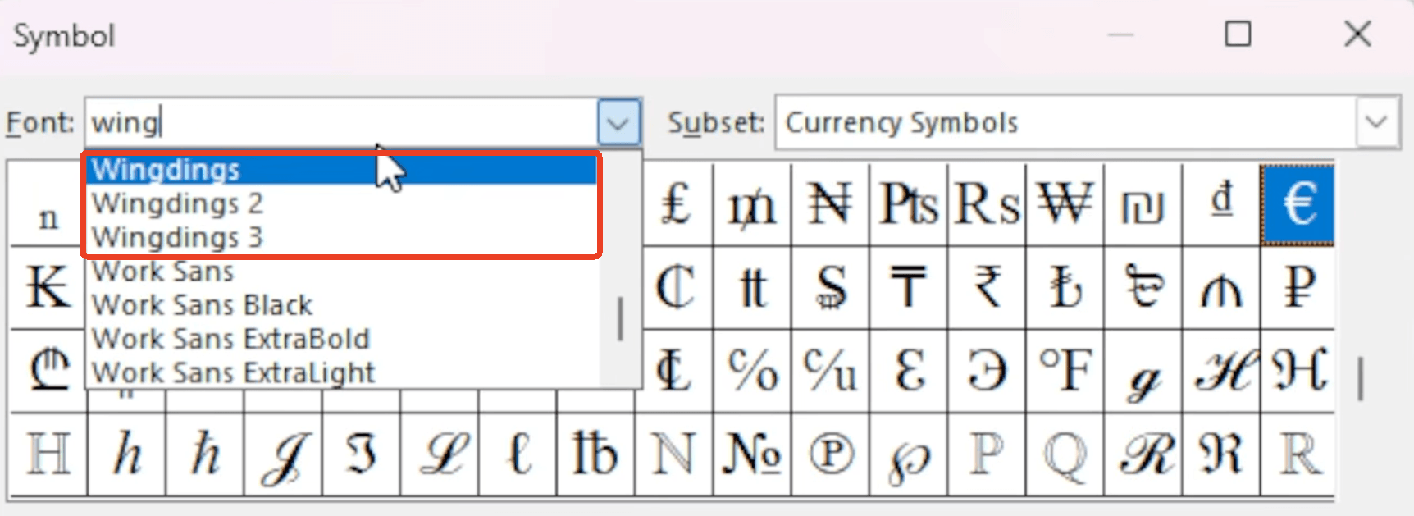Select the Care Of (c/o) symbol
1414x516 pixels.
pyautogui.click(x=752, y=372)
